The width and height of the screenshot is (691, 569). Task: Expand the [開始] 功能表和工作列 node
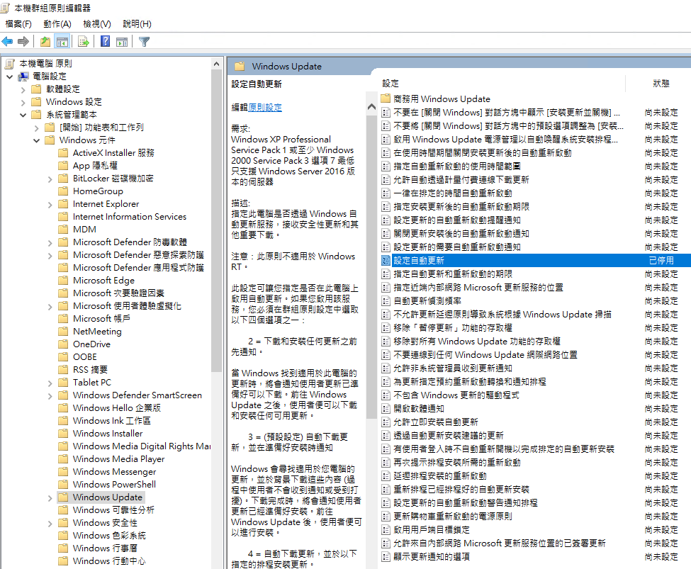coord(37,128)
